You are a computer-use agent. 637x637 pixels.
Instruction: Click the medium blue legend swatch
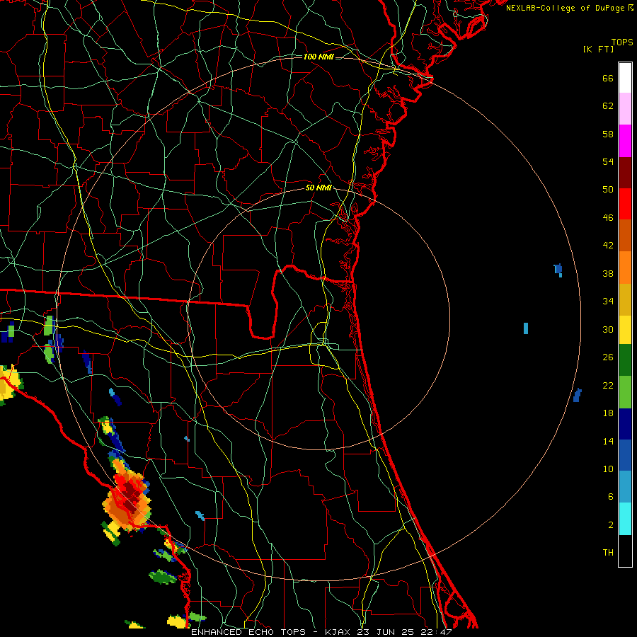(625, 455)
